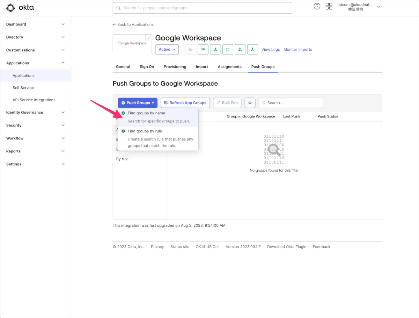The image size is (419, 318).
Task: Click the circular sync arrows icon
Action: pos(228,50)
